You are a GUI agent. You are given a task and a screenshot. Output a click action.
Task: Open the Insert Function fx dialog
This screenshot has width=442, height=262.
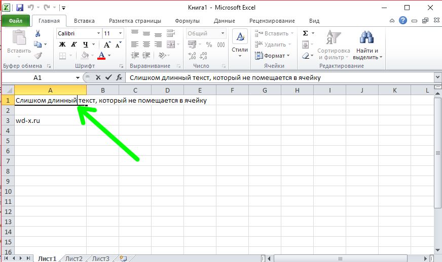119,77
